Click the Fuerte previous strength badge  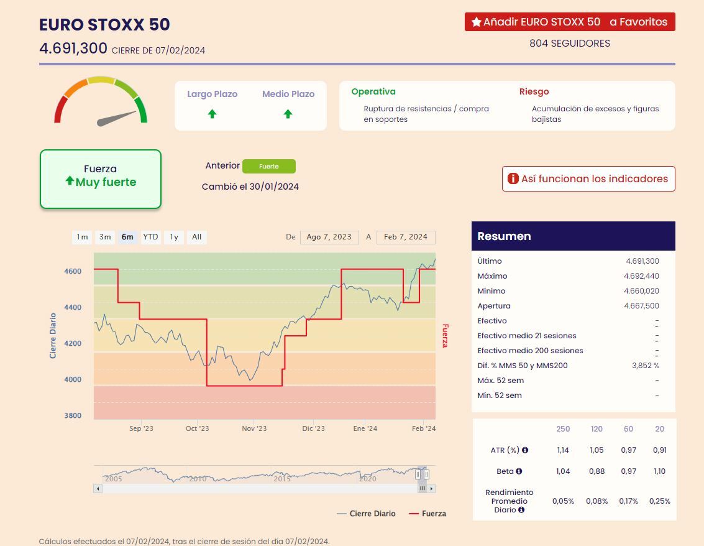coord(269,167)
